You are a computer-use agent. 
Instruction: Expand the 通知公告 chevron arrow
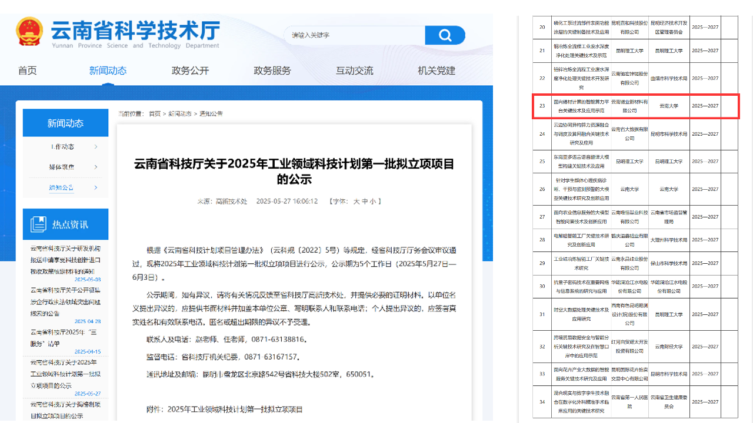click(96, 187)
